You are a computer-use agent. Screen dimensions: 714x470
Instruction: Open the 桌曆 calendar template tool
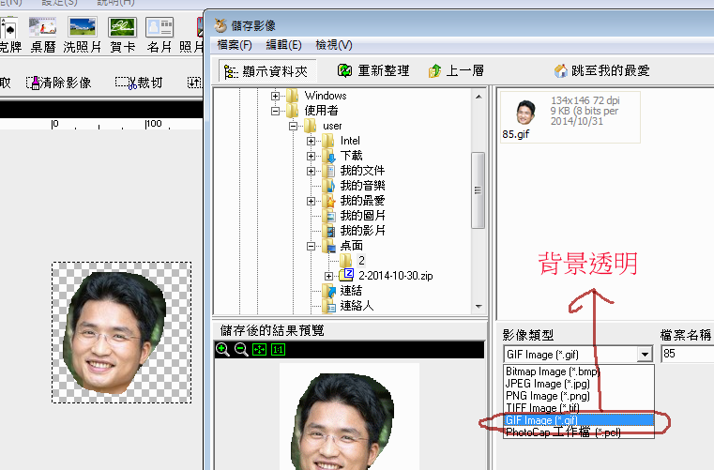41,34
